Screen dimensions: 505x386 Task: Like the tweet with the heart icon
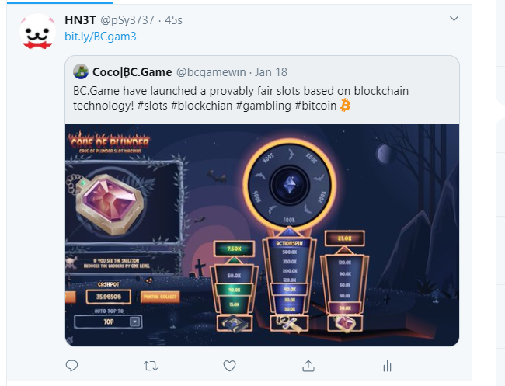[229, 366]
